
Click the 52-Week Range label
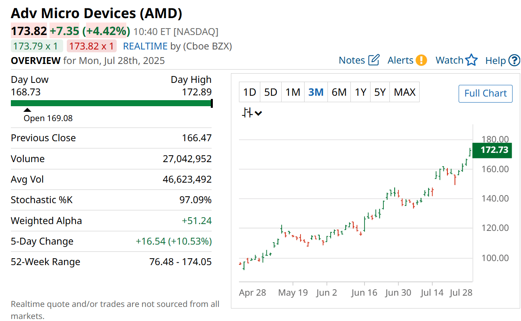45,262
